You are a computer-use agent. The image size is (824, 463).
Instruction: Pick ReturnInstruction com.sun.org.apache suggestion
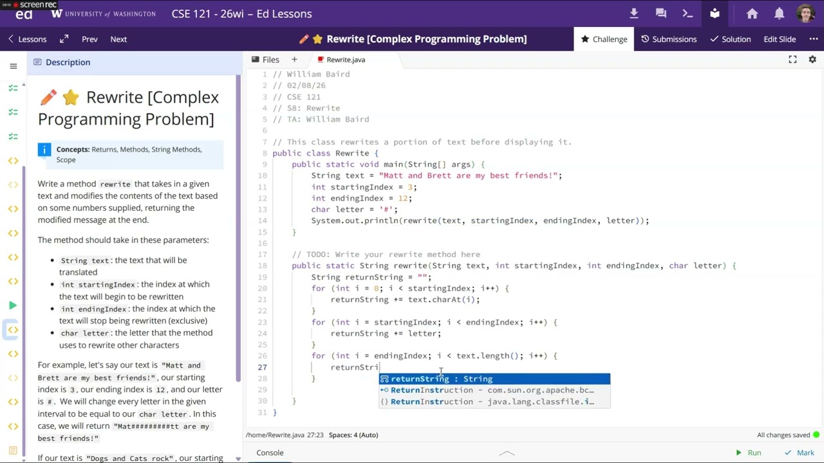coord(494,390)
